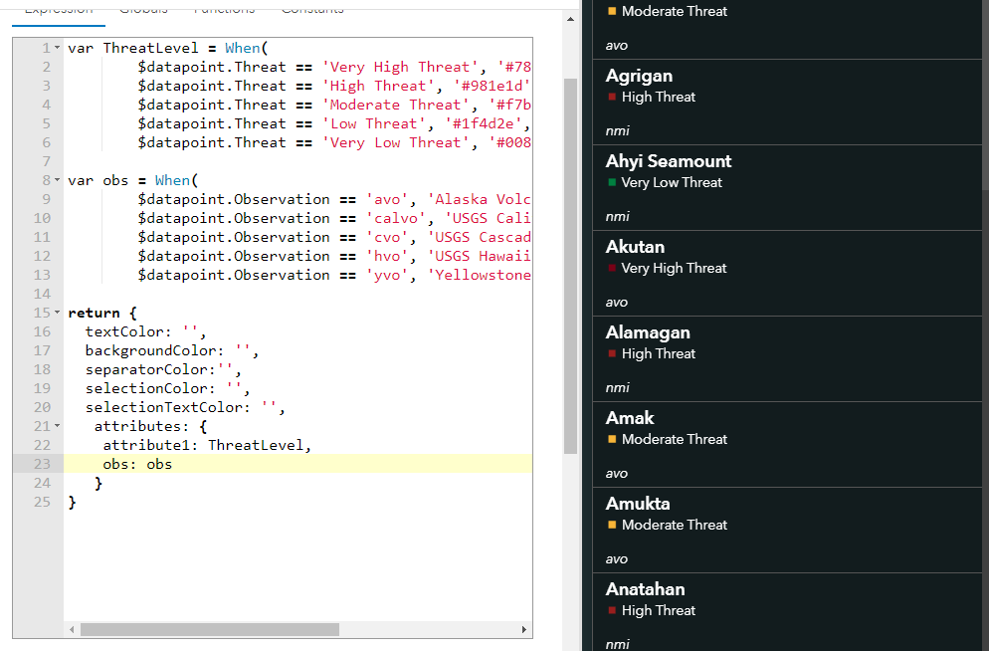Click the editor's horizontal scrollbar thumb
This screenshot has width=989, height=651.
coord(209,629)
